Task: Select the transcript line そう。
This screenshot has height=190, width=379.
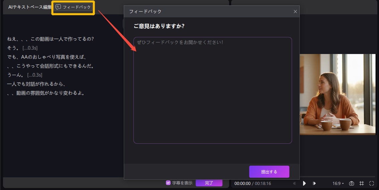Action: (13, 48)
